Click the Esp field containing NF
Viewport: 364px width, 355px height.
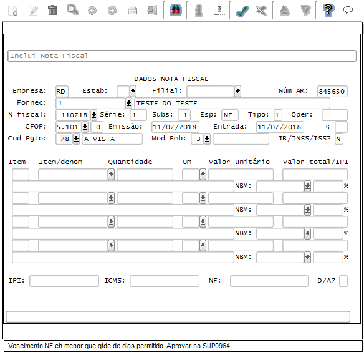[x=230, y=115]
